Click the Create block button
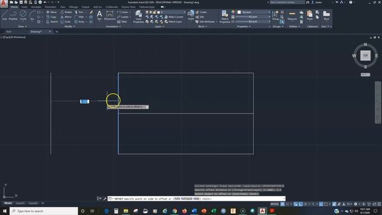Screen dimensions: 382x215 [x=201, y=12]
